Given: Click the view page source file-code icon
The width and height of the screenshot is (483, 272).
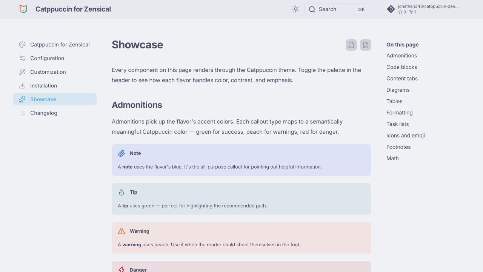Looking at the screenshot, I should point(351,45).
